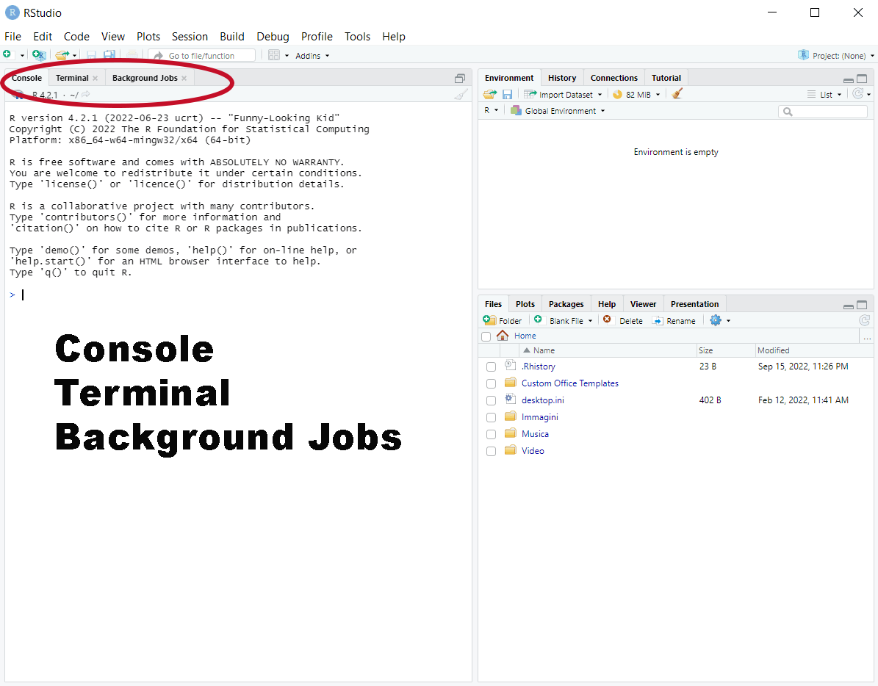The image size is (878, 686).
Task: Select the desktop.ini checkbox
Action: click(491, 400)
